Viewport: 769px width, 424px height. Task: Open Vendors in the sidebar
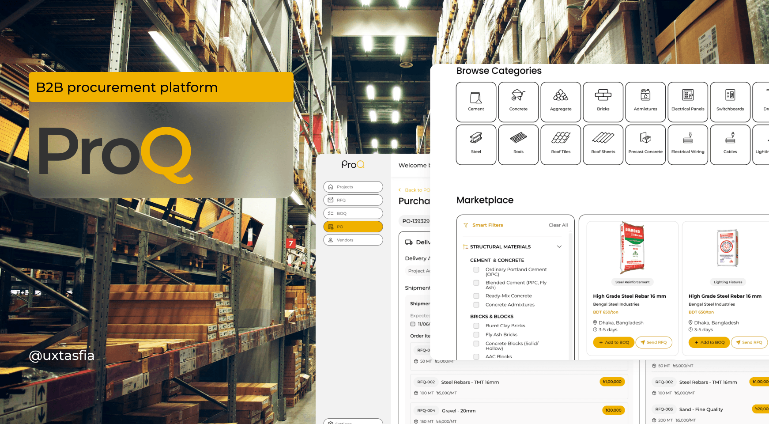point(353,240)
